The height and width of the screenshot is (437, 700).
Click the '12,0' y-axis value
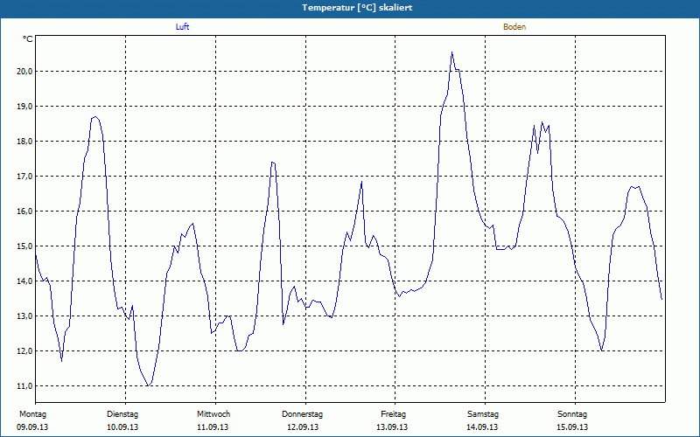pyautogui.click(x=24, y=351)
